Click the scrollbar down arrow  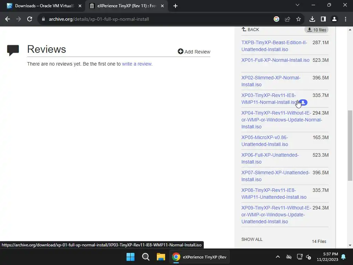pos(350,245)
